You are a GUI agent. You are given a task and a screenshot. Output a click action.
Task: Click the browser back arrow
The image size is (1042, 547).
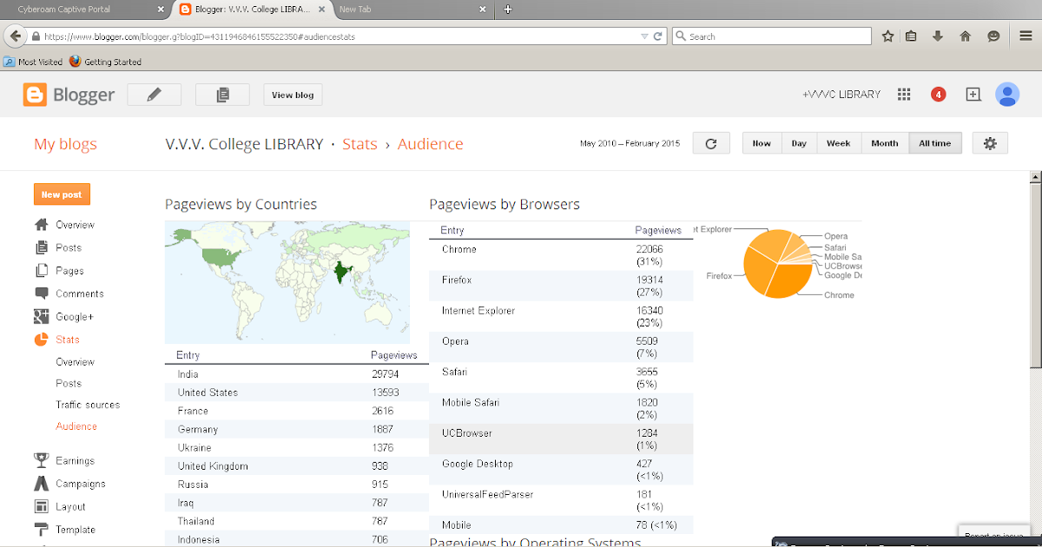coord(15,36)
